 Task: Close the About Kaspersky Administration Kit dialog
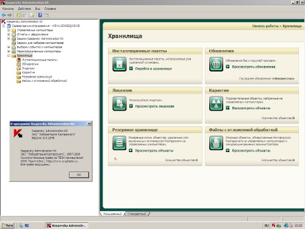pos(89,124)
